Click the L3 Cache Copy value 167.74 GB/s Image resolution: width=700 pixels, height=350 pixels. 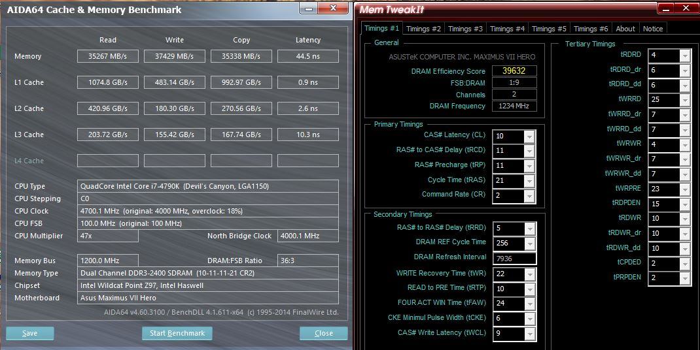(x=241, y=135)
